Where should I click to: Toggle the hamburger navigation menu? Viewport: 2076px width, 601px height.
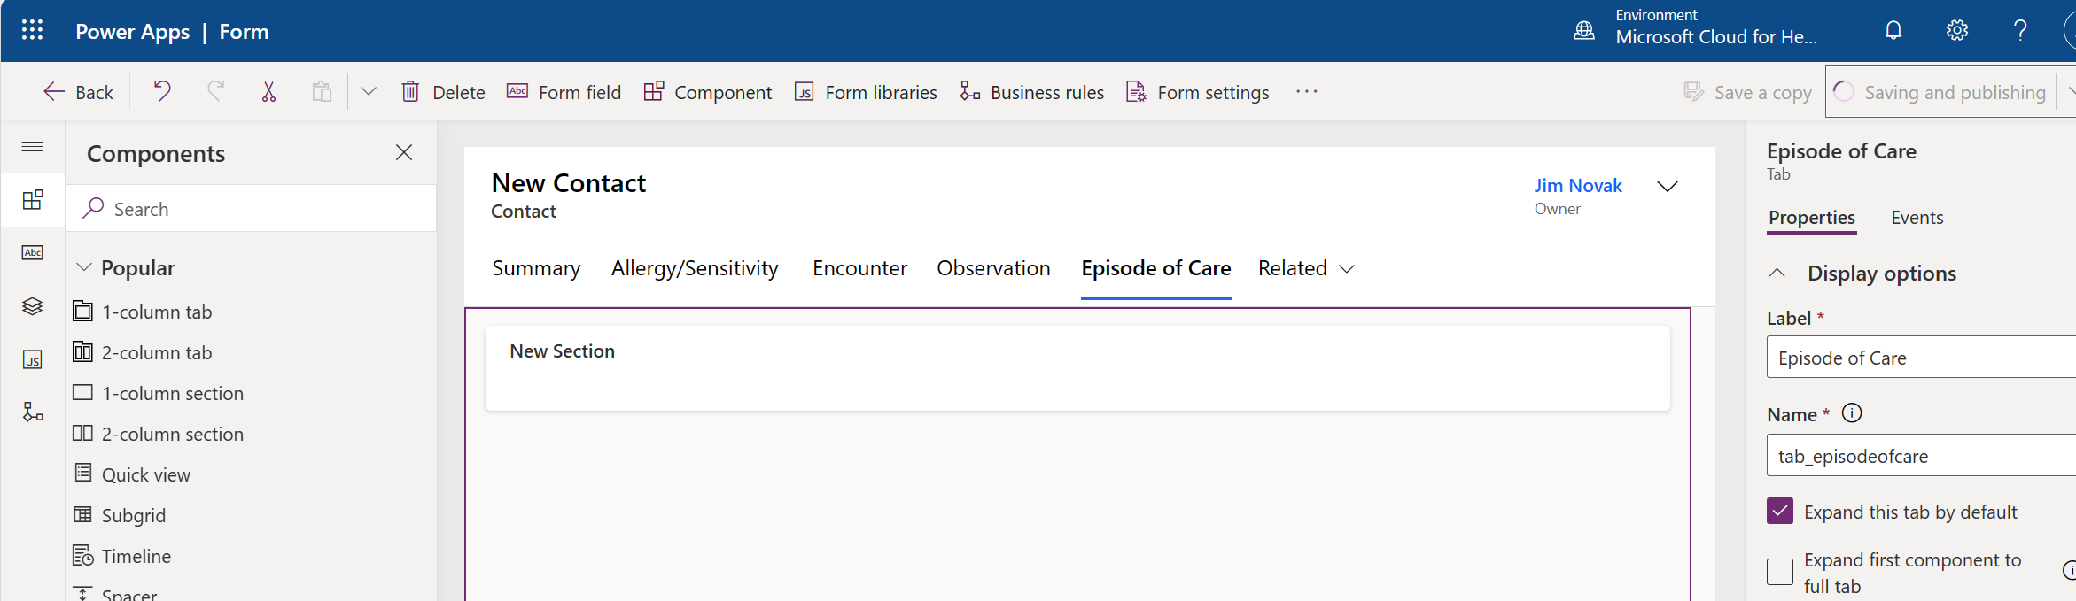tap(33, 146)
